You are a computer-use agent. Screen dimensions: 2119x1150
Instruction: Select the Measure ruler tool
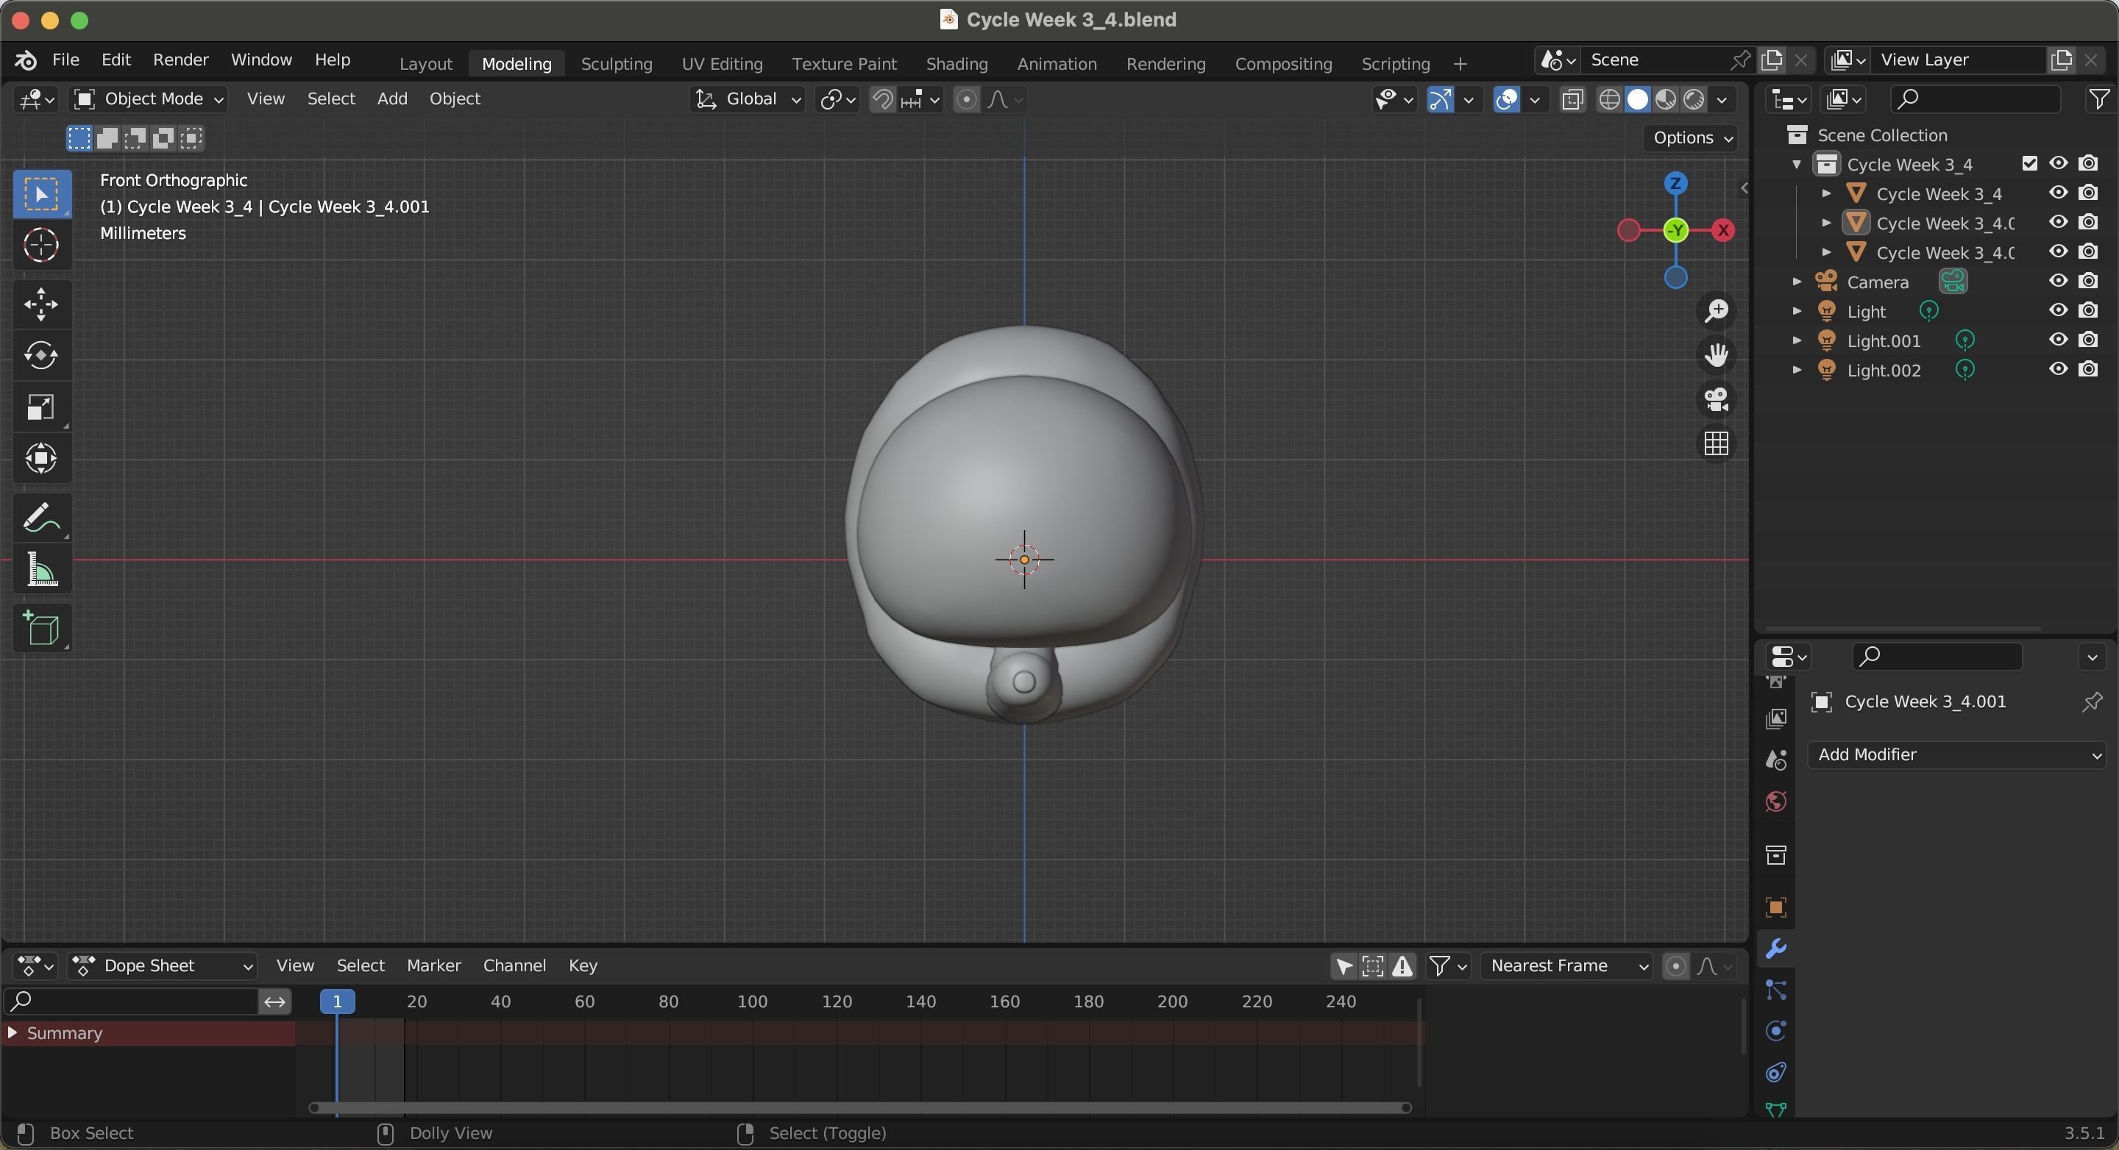coord(40,570)
